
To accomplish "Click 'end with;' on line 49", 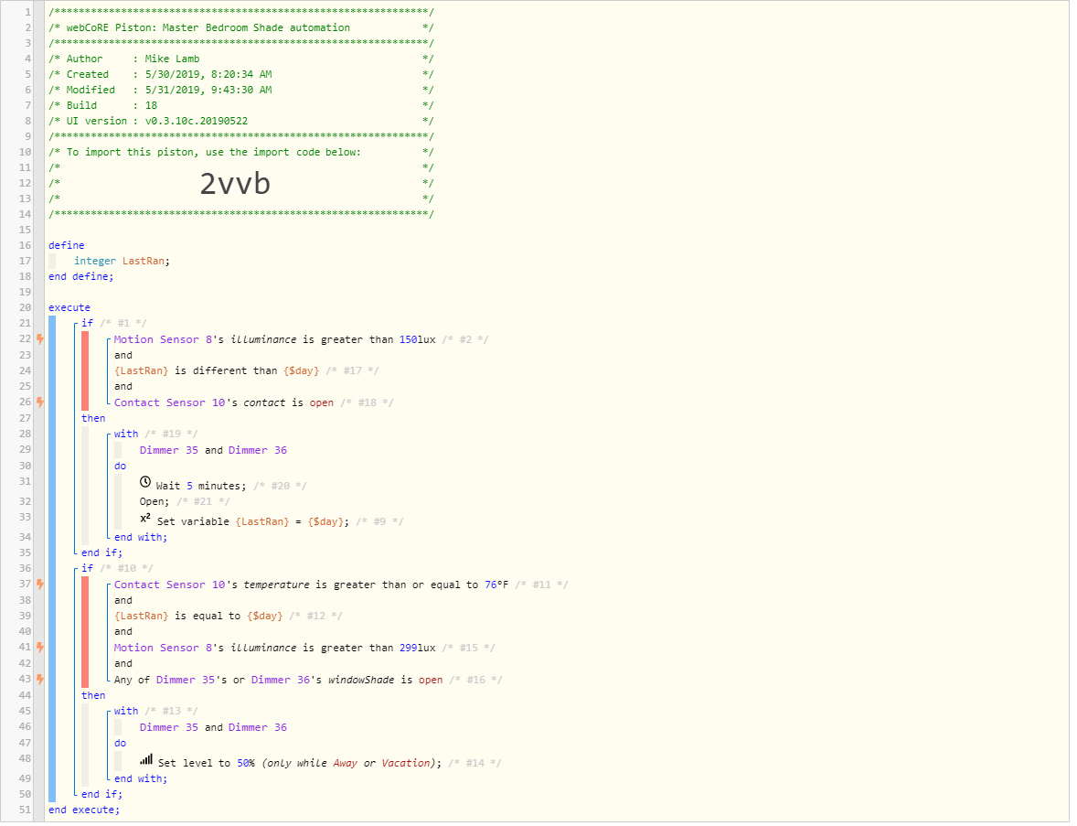I will tap(141, 780).
